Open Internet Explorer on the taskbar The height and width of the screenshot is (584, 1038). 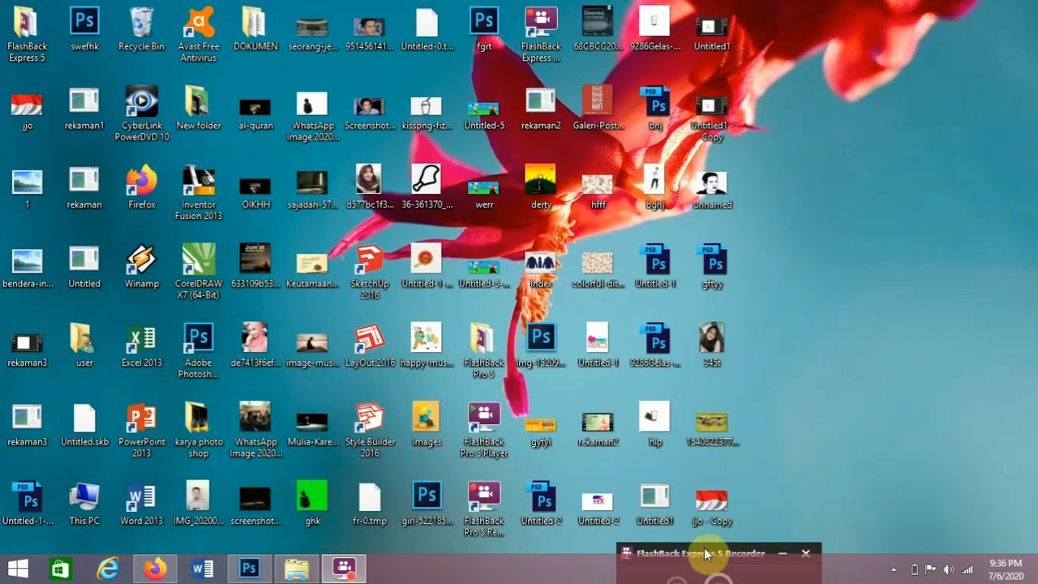[108, 569]
